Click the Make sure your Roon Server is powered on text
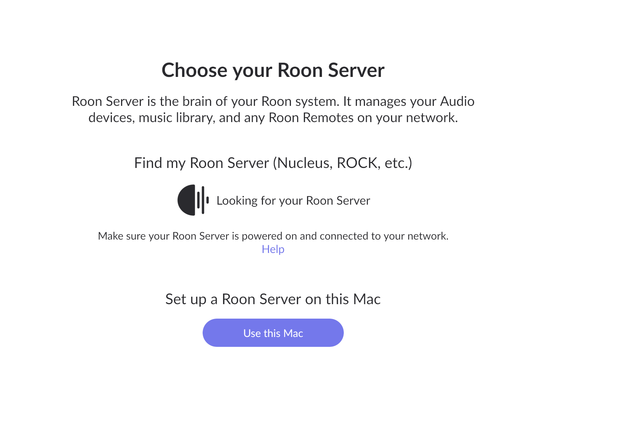 (x=273, y=236)
